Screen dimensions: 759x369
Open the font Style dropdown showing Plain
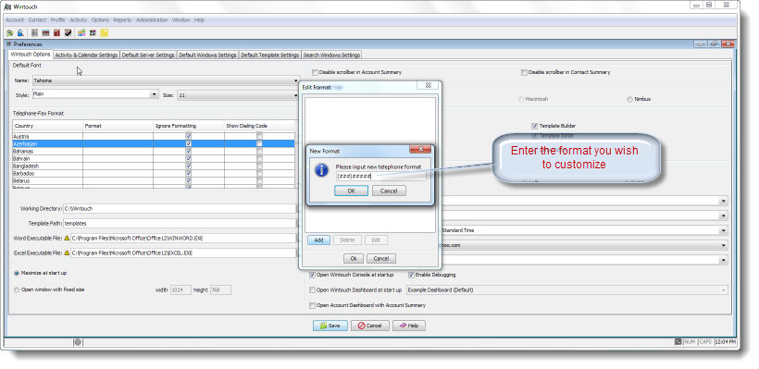point(95,94)
